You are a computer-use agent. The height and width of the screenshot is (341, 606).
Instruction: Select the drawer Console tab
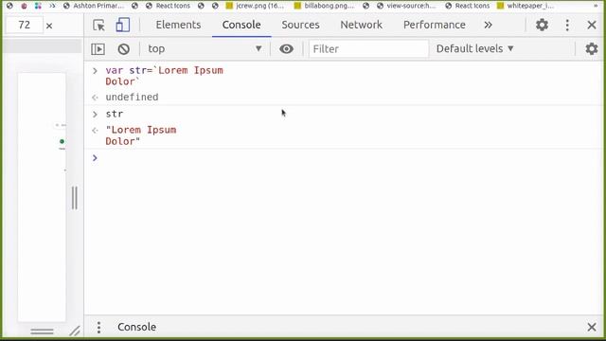coord(136,327)
